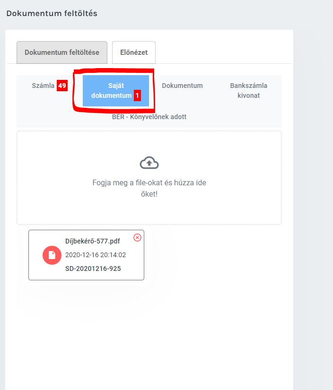Switch to the Dokumentum feltöltése tab

tap(62, 52)
